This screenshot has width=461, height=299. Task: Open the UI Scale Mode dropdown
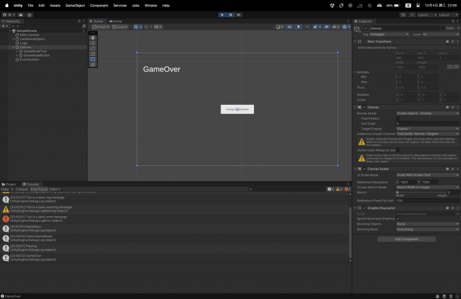428,175
